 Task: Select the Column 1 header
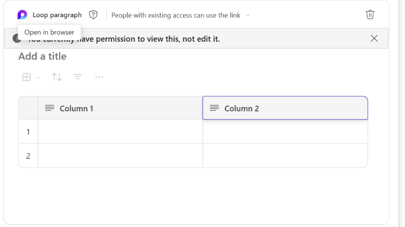120,108
